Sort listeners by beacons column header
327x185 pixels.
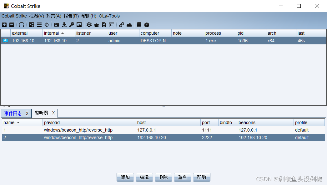(265, 122)
